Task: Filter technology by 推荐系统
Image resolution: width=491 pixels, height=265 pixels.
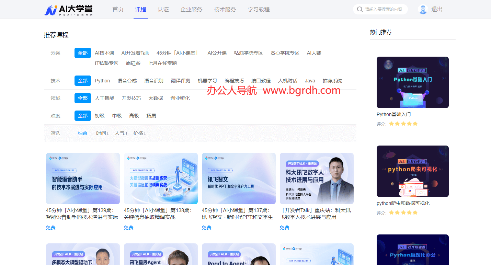Action: (x=332, y=81)
